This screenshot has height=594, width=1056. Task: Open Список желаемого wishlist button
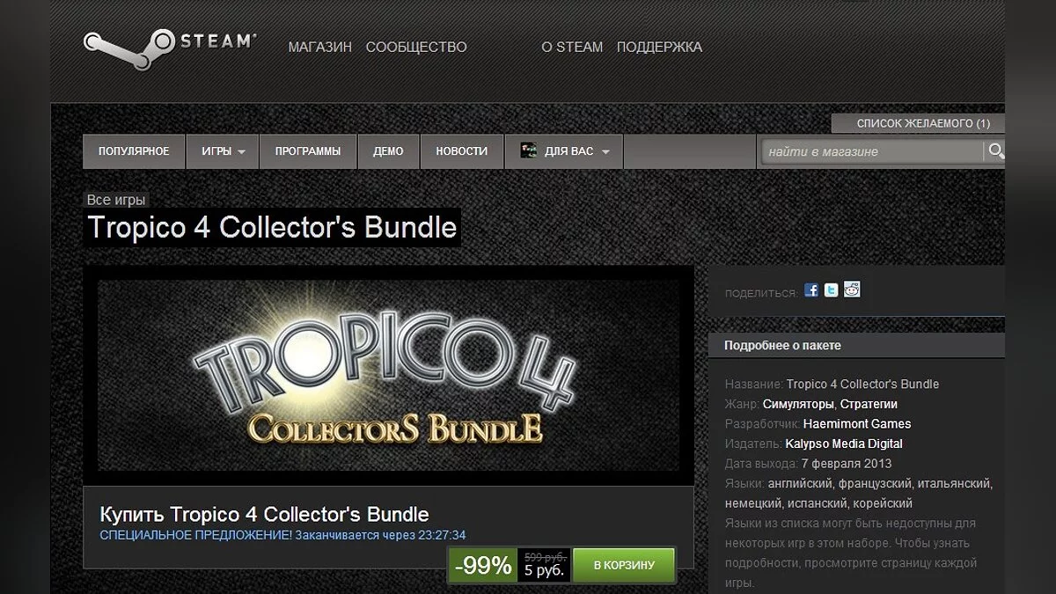(x=918, y=123)
